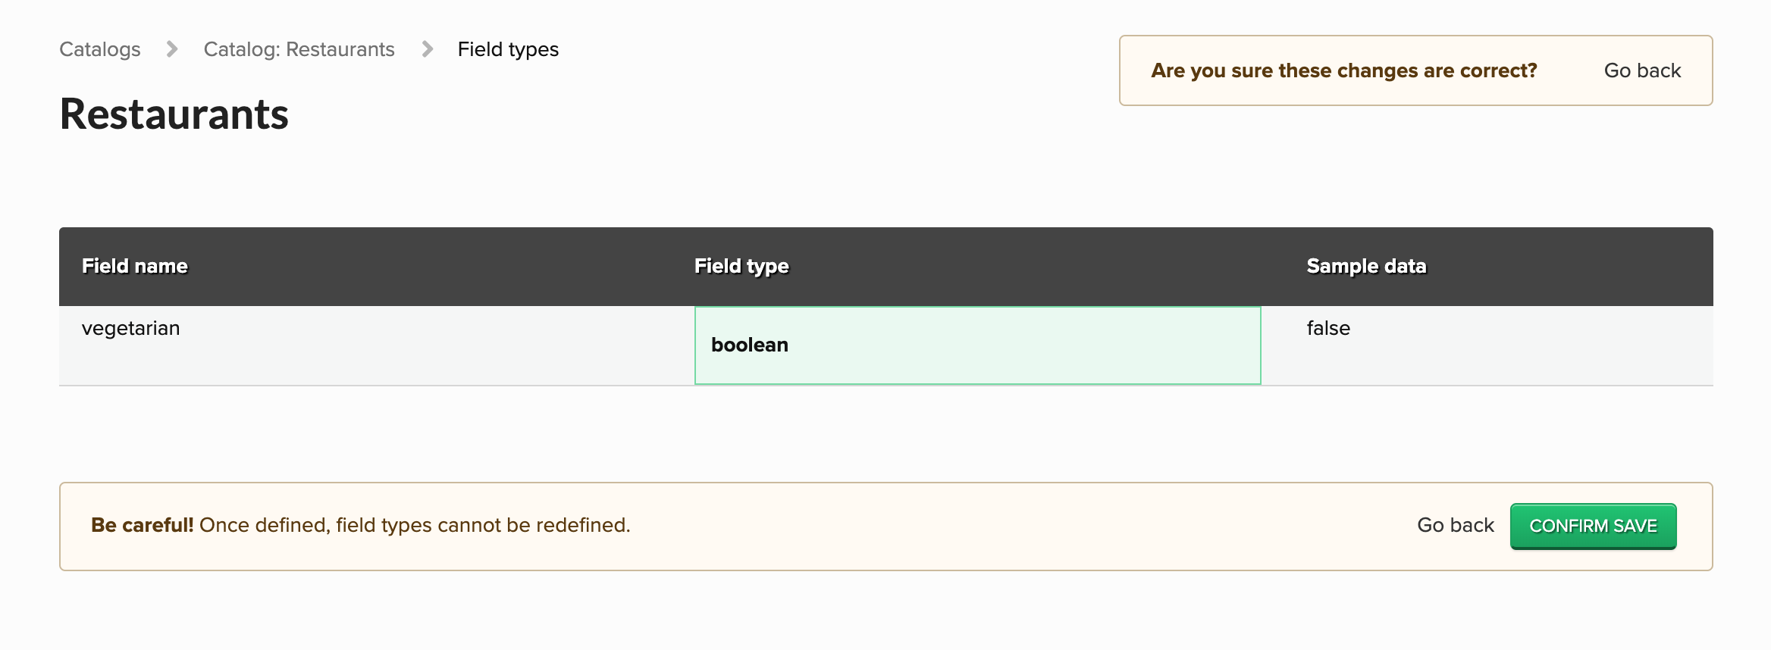Click the Sample data column header
The height and width of the screenshot is (650, 1771).
(x=1366, y=266)
